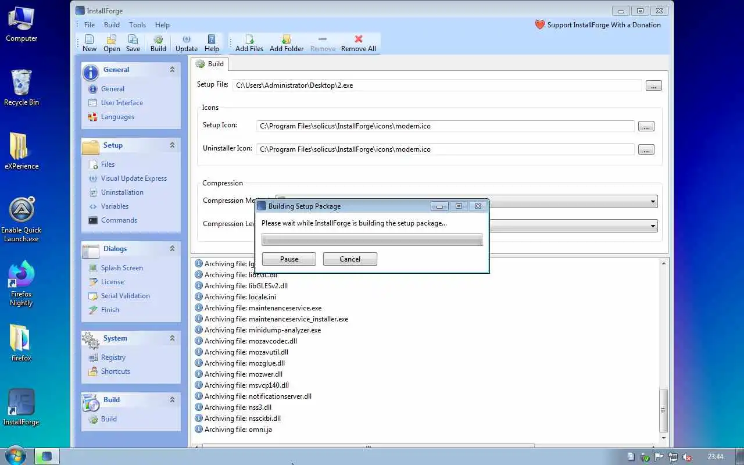Open the File menu

point(90,25)
